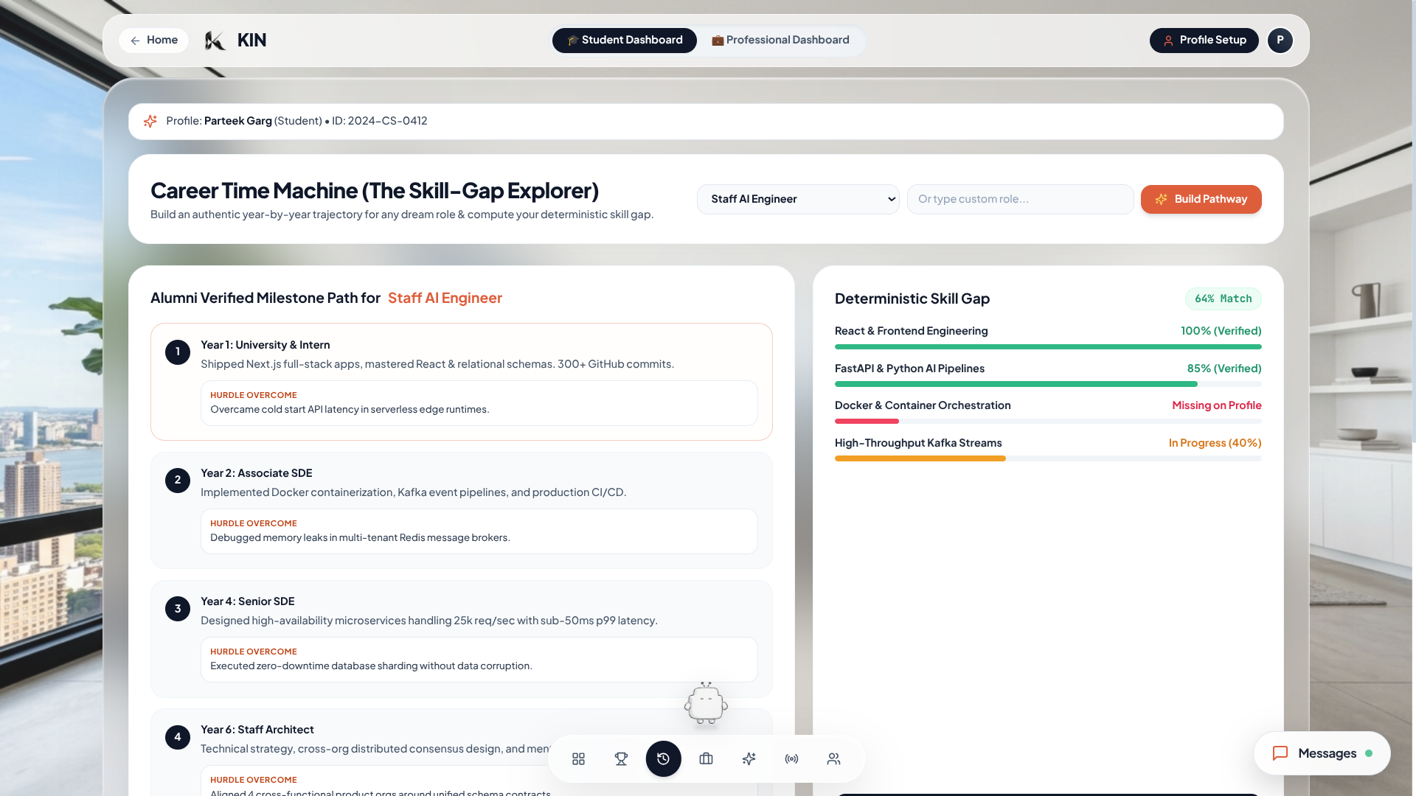1416x796 pixels.
Task: Click the "Year 6: Staff Architect" milestone title
Action: tap(257, 730)
